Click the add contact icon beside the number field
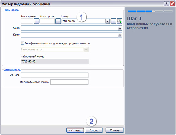 pyautogui.click(x=120, y=21)
